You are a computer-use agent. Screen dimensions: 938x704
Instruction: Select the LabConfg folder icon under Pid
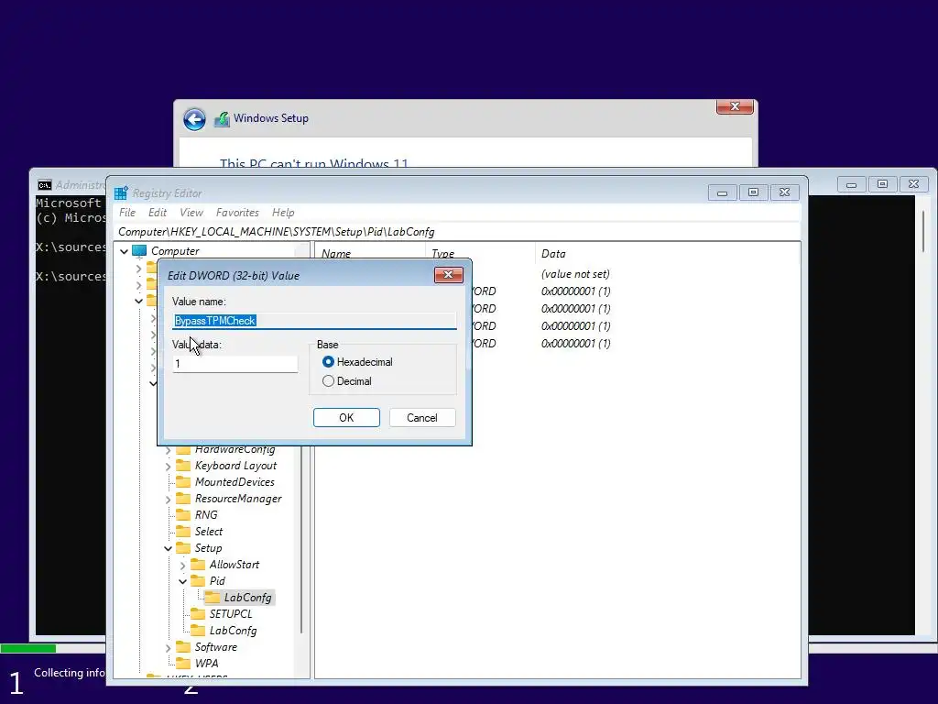213,598
